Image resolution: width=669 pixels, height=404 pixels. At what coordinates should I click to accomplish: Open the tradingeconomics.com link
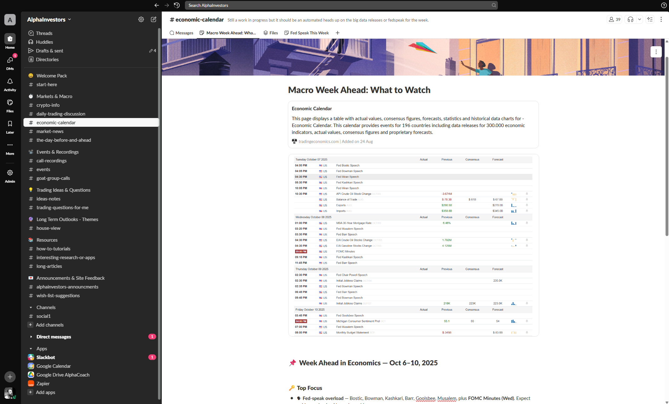(x=318, y=141)
